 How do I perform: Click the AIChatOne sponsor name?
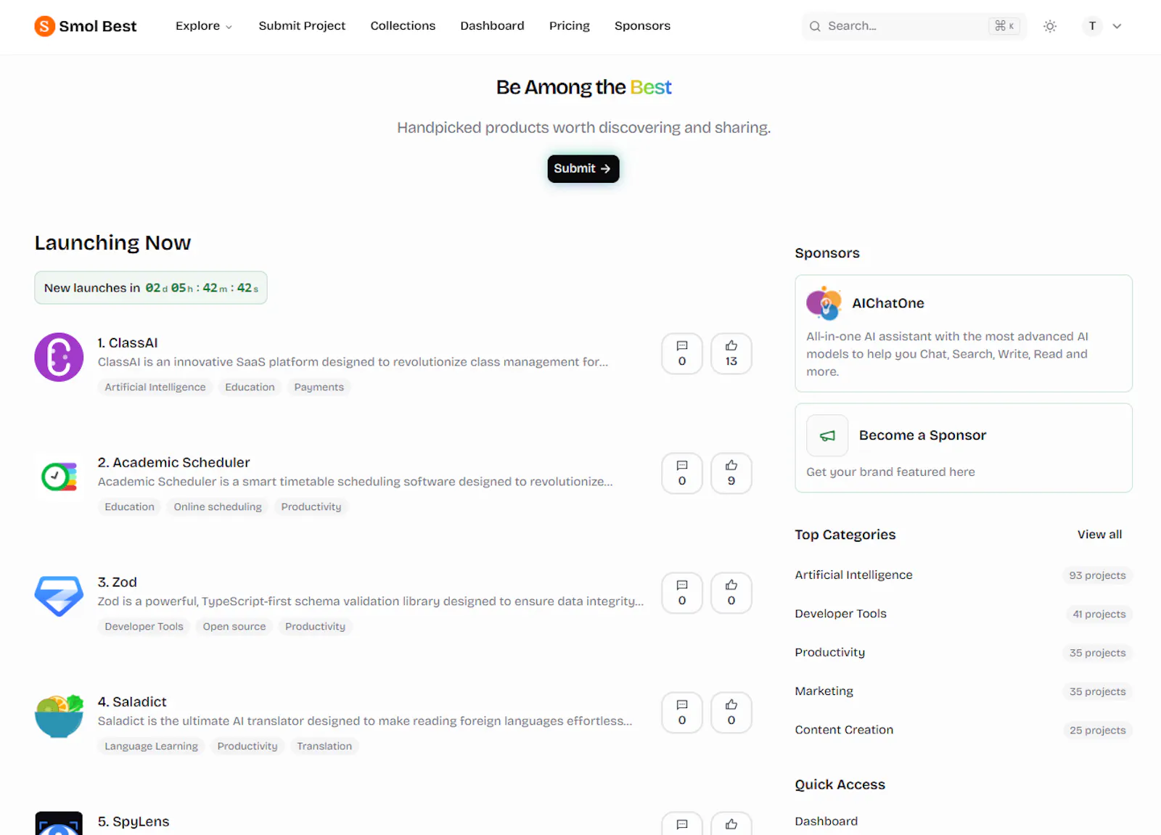[887, 303]
